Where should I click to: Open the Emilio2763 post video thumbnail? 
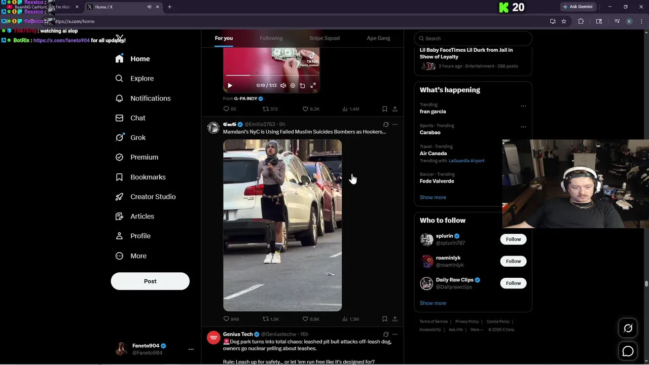tap(282, 226)
